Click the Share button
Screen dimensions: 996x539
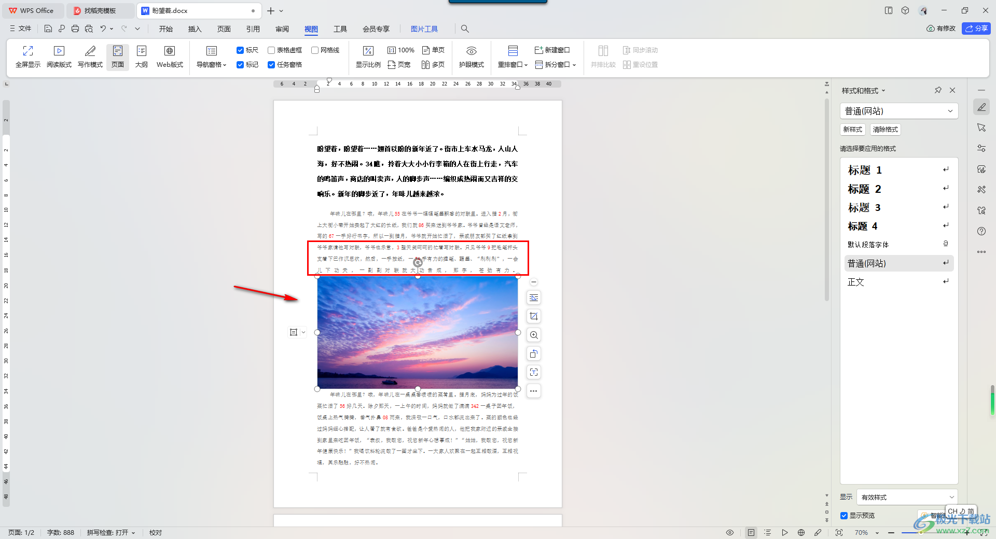976,29
